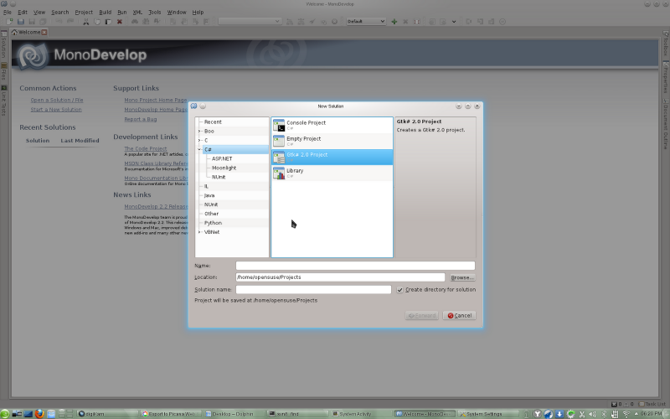Image resolution: width=670 pixels, height=419 pixels.
Task: Collapse the C# category in tree
Action: [199, 149]
